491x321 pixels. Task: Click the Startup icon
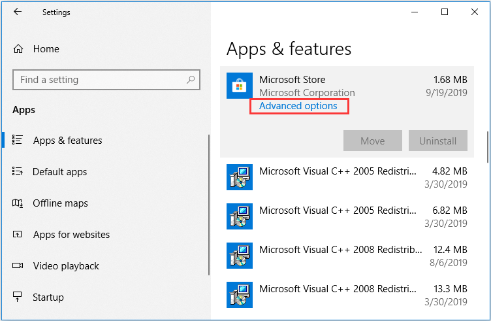pyautogui.click(x=17, y=297)
